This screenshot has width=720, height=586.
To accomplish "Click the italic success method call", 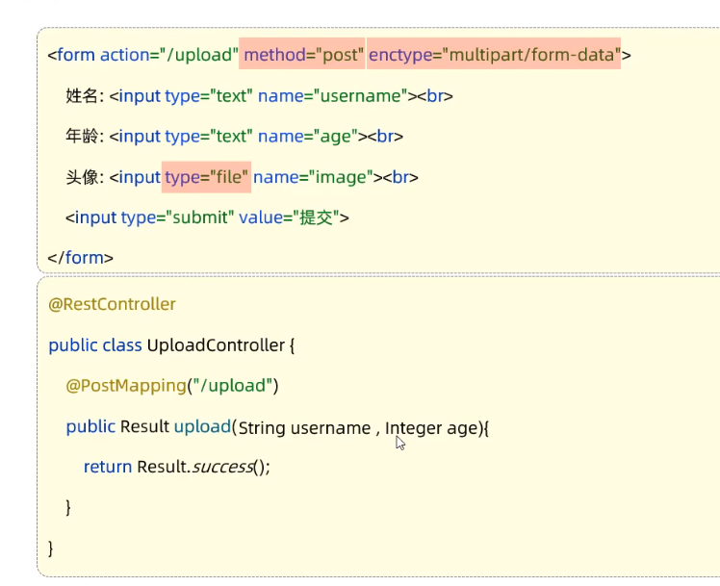I will click(x=221, y=467).
